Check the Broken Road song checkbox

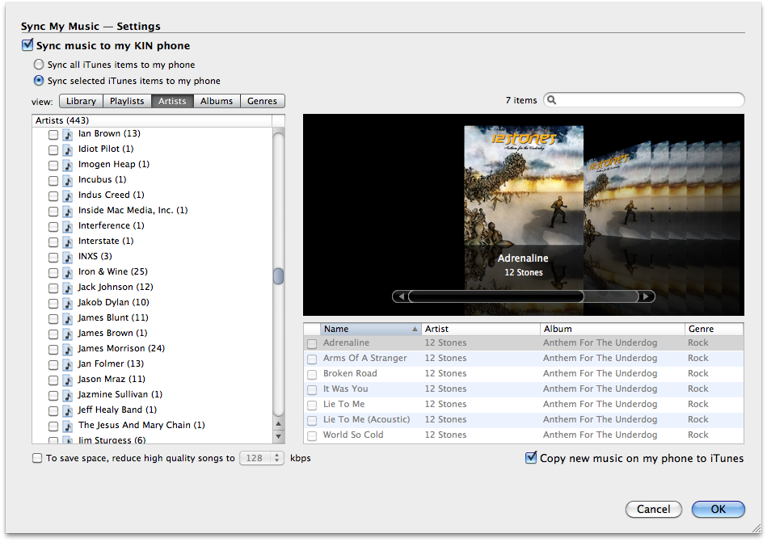click(312, 374)
